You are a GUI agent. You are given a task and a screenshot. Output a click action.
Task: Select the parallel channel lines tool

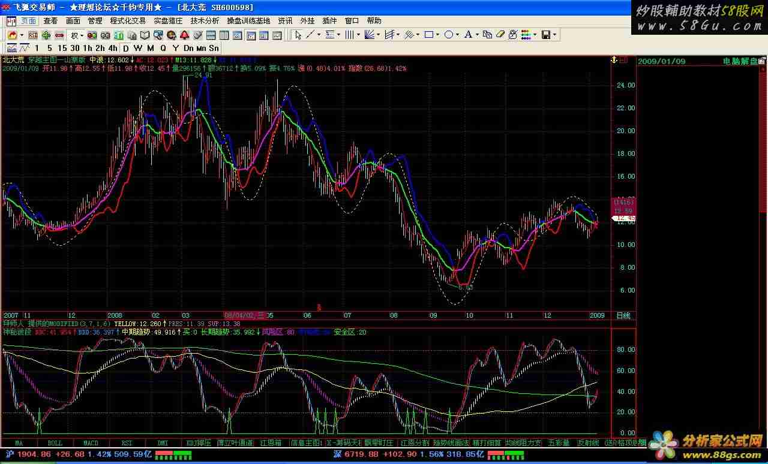390,35
